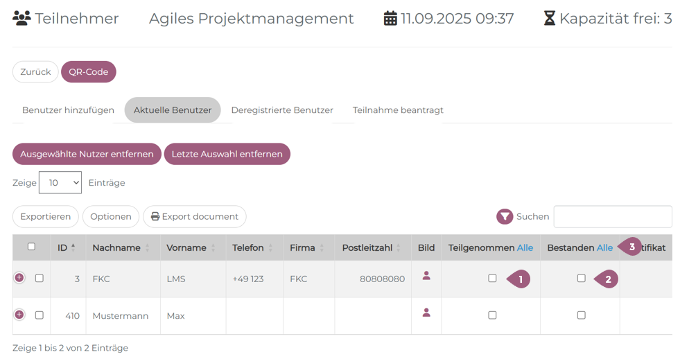Click the hourglass icon beside Kapazität frei
This screenshot has width=680, height=359.
click(549, 19)
